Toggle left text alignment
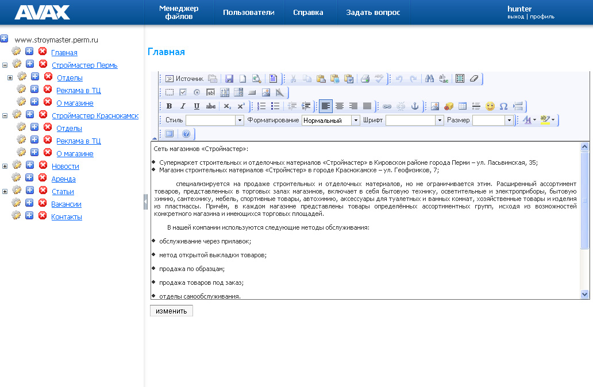This screenshot has height=387, width=593. 326,106
